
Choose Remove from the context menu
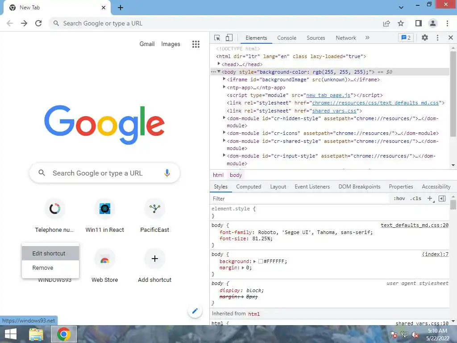coord(50,268)
